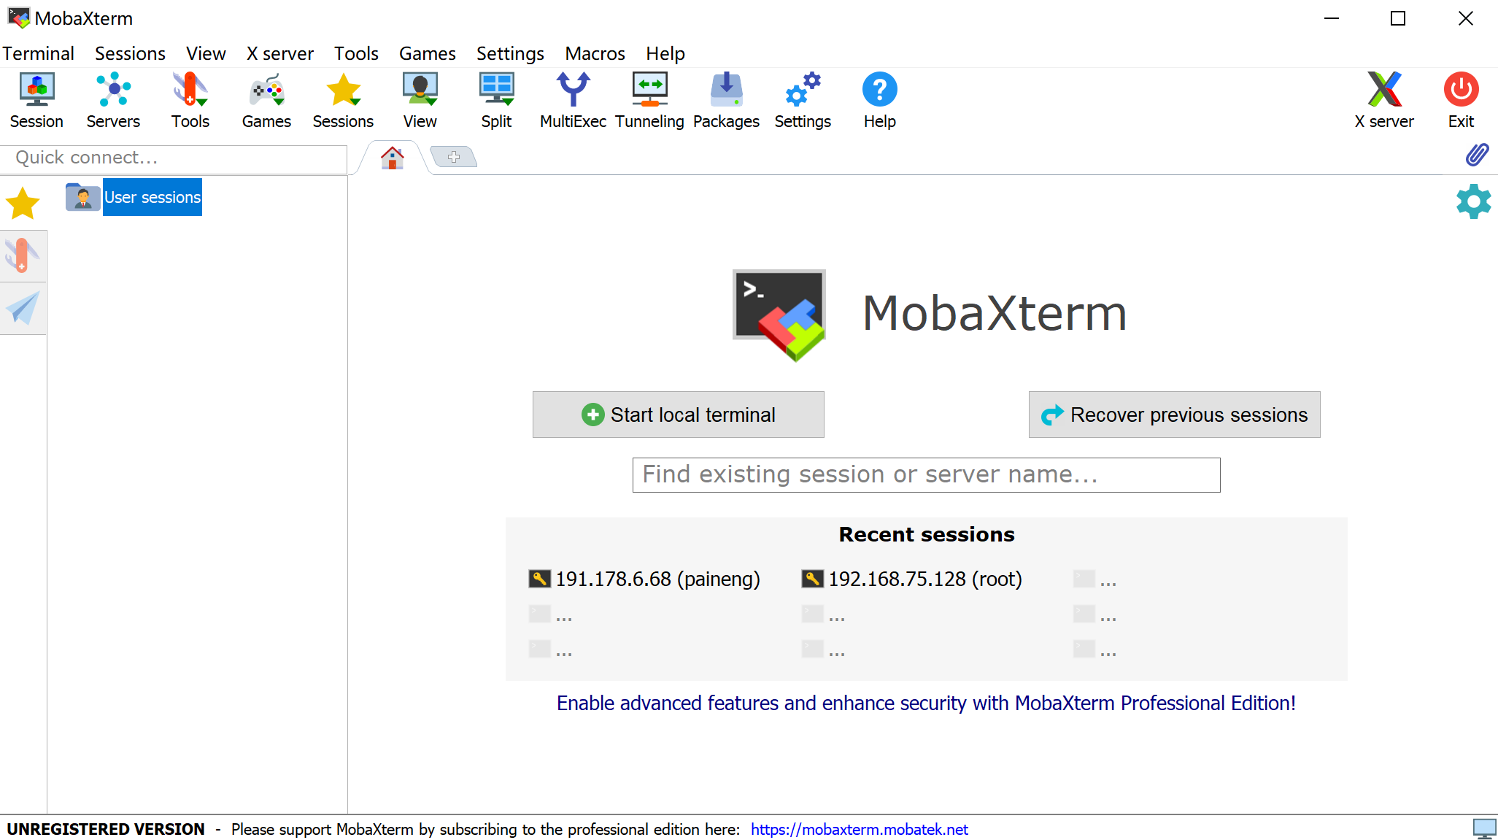Click the monitor icon in status bar
The width and height of the screenshot is (1498, 840).
coord(1484,829)
